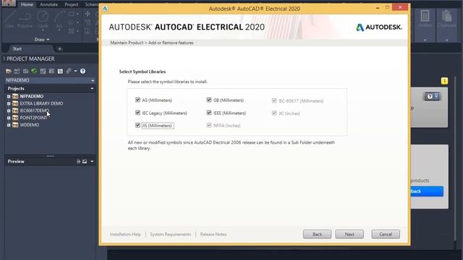
Task: Click the Plot/Publish icon in Project Manager
Action: click(69, 71)
